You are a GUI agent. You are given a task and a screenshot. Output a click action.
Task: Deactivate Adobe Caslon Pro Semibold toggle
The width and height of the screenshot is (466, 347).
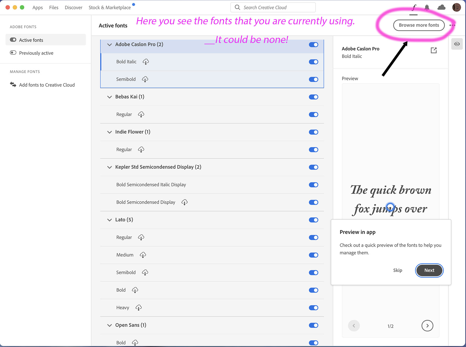314,79
